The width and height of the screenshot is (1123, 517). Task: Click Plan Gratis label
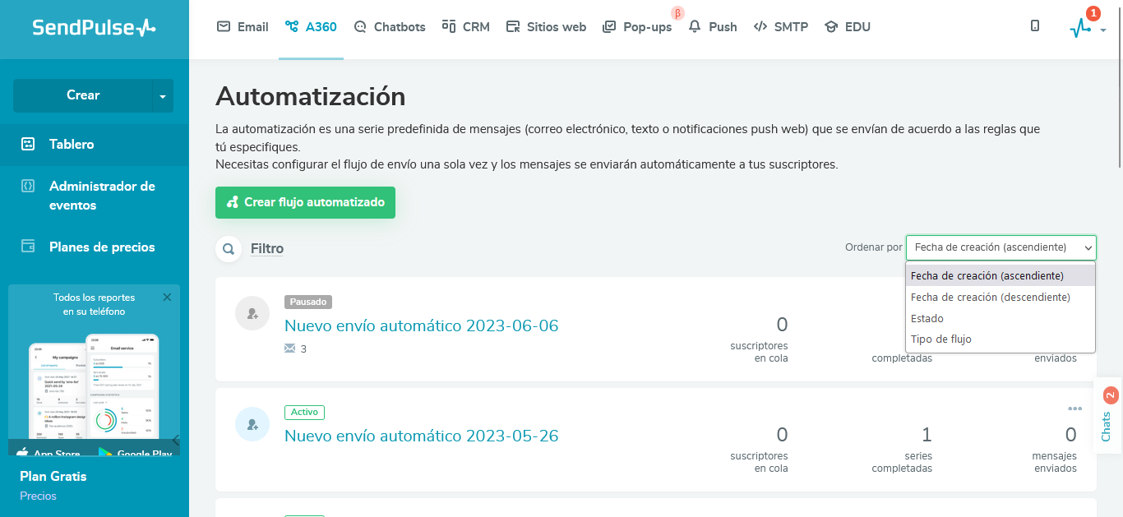53,476
